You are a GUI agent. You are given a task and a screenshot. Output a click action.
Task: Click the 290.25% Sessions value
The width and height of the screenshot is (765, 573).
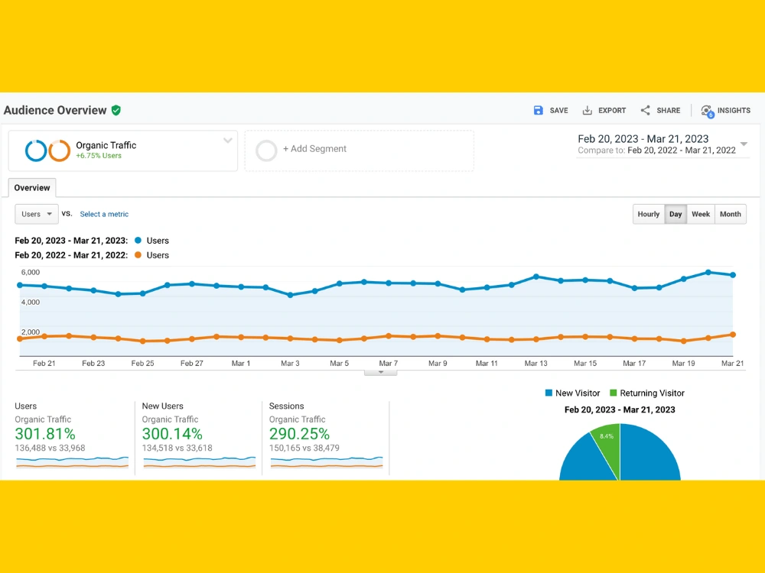pyautogui.click(x=300, y=434)
